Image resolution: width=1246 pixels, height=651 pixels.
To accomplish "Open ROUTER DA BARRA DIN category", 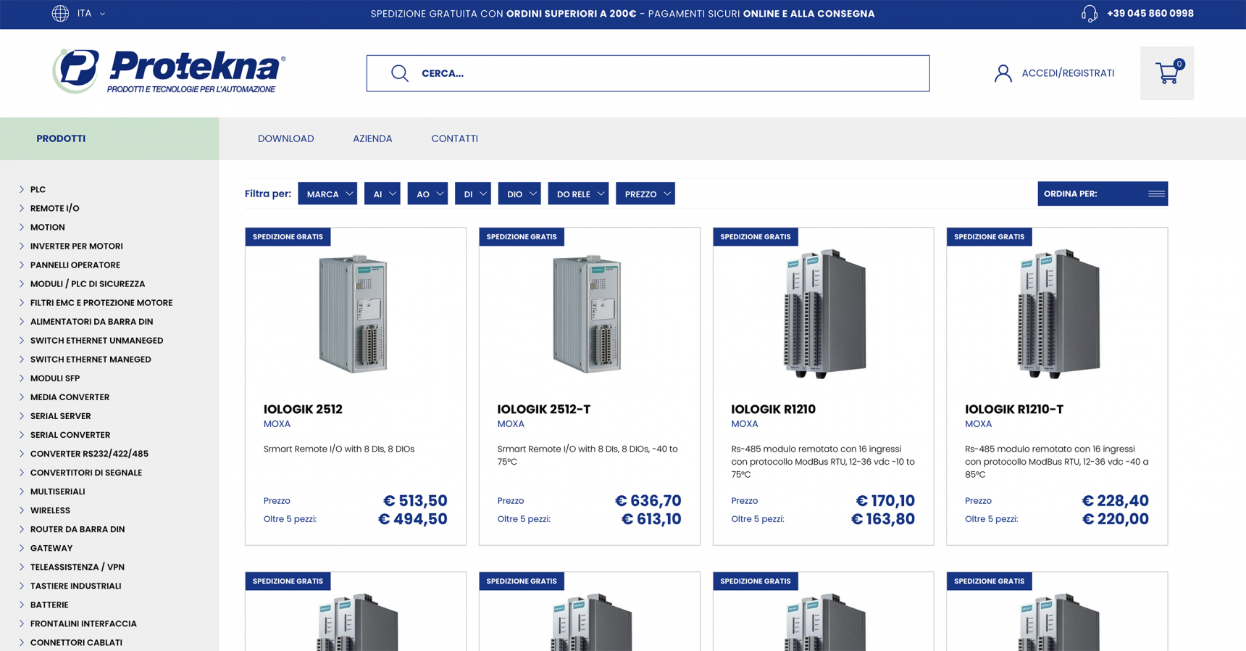I will pos(77,528).
